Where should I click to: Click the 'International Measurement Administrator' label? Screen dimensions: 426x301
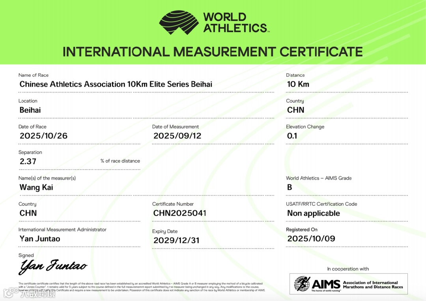tap(62, 229)
